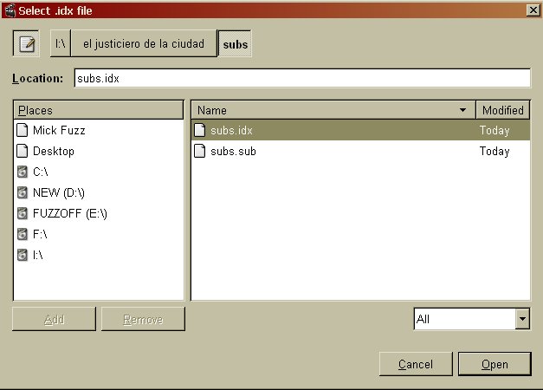543x390 pixels.
Task: Click the NEW (D:\) drive icon
Action: [23, 192]
